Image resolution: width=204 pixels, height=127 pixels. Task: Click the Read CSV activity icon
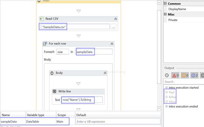click(x=42, y=19)
